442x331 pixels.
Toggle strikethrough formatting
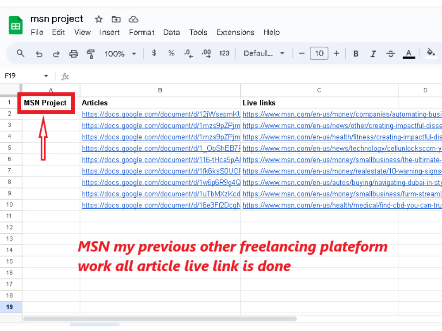(x=391, y=53)
